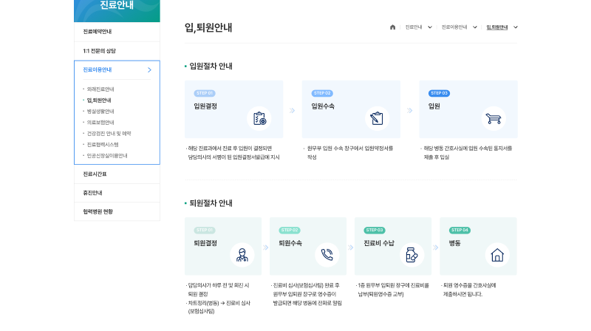Click the 병동 step card title
591x331 pixels.
coord(454,243)
